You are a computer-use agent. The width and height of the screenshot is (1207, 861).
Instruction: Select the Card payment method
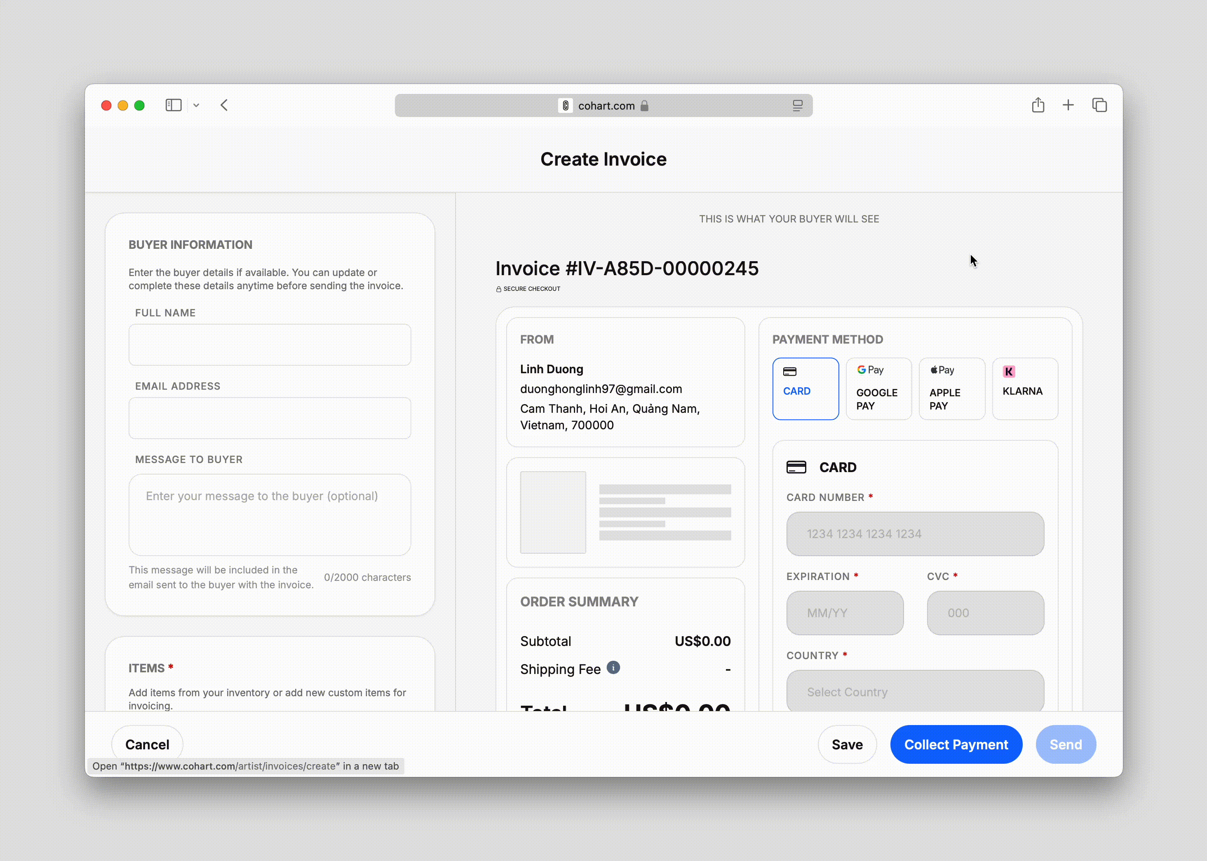[805, 388]
